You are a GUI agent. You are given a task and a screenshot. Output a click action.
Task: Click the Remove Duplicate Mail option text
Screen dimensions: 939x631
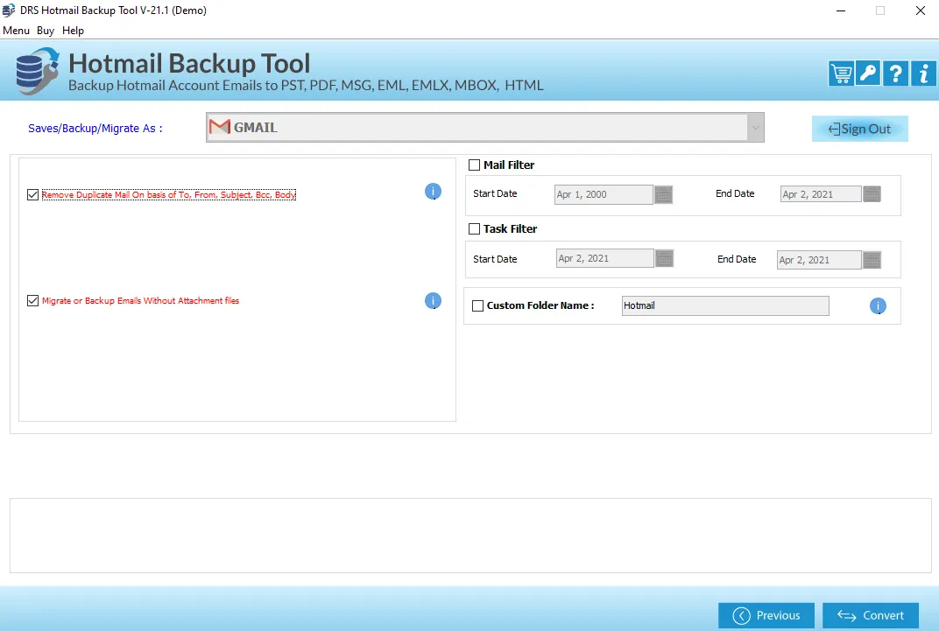(169, 194)
